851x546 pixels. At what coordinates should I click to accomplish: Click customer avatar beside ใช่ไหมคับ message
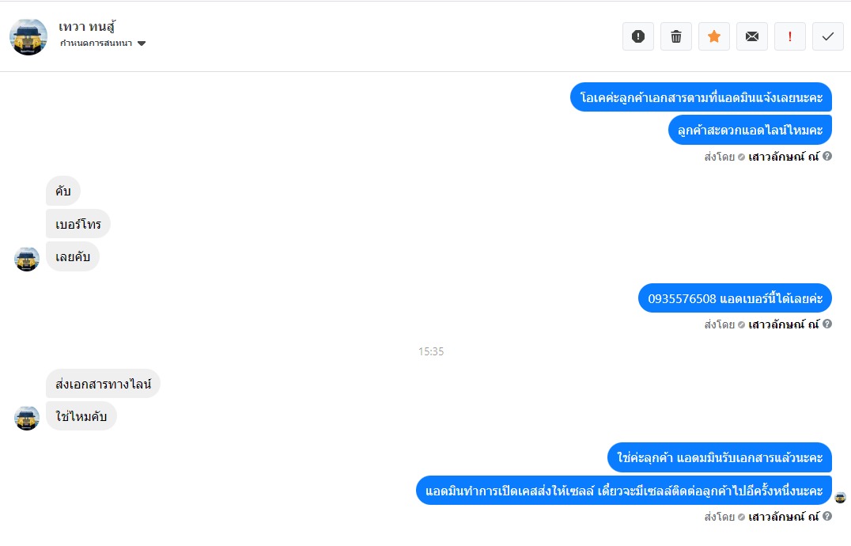[x=27, y=419]
